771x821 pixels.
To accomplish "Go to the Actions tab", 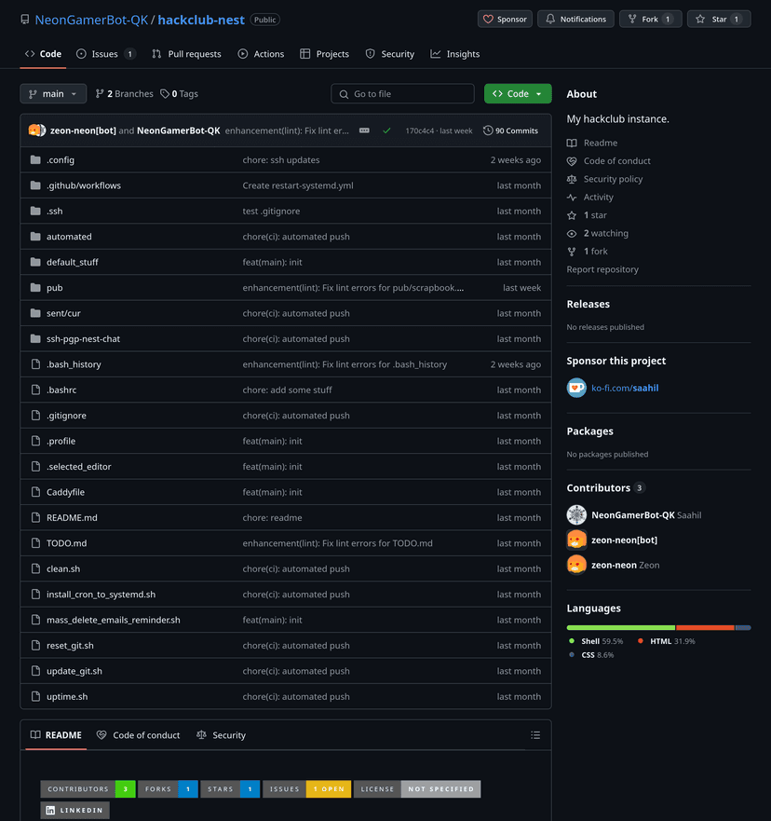I will (x=261, y=54).
